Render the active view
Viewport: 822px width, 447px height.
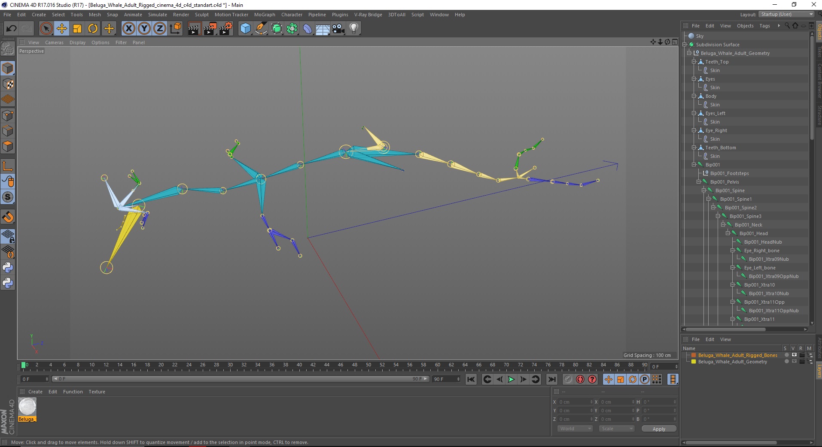[x=194, y=29]
